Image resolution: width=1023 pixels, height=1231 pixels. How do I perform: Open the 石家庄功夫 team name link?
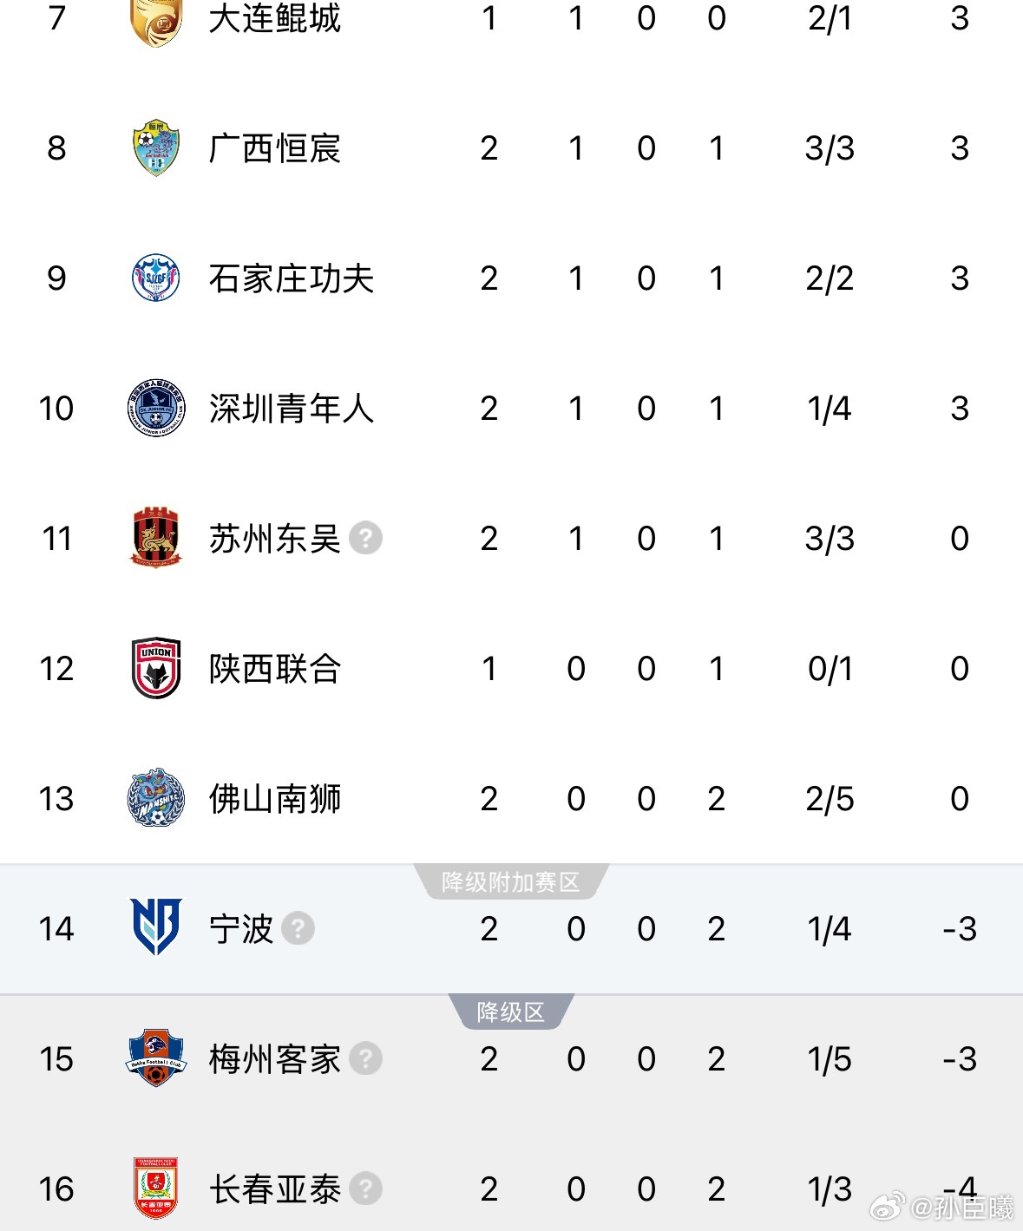pos(291,278)
